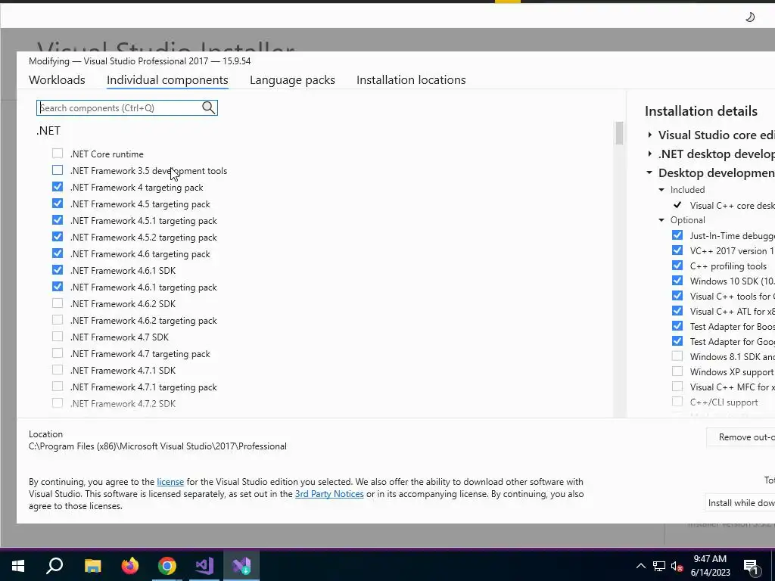This screenshot has width=775, height=581.
Task: Open the Windows Start menu
Action: [18, 565]
